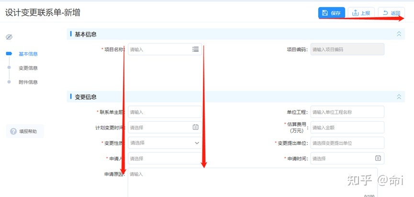The image size is (414, 197).
Task: Click the calendar icon in 计划变更时间 field
Action: coord(195,127)
